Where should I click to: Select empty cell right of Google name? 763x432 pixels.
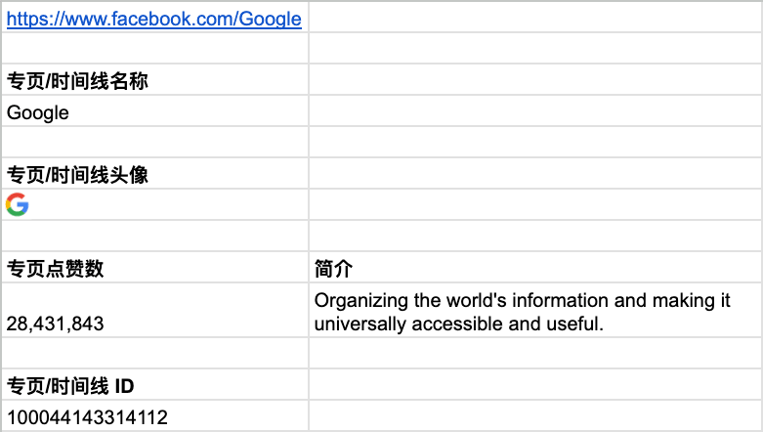pos(535,110)
